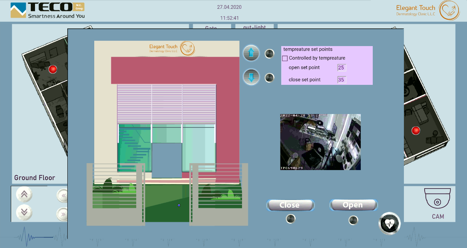Click the red indicator on left floor plan

[x=53, y=69]
